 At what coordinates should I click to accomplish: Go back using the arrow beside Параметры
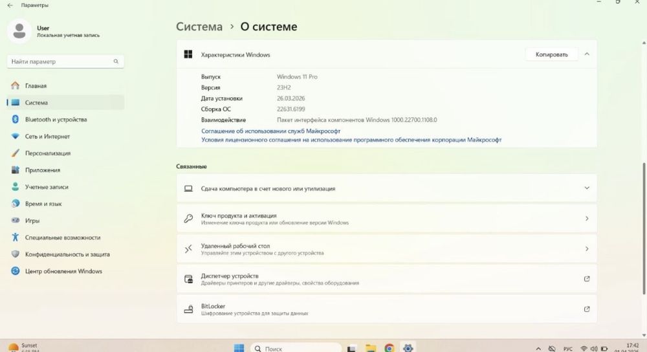tap(10, 5)
